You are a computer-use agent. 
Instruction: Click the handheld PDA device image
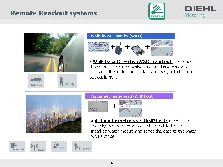[x=138, y=50]
